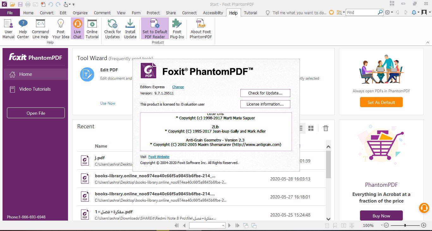This screenshot has height=231, width=432.
Task: Click the email icon in the quick access toolbar
Action: [x=35, y=4]
